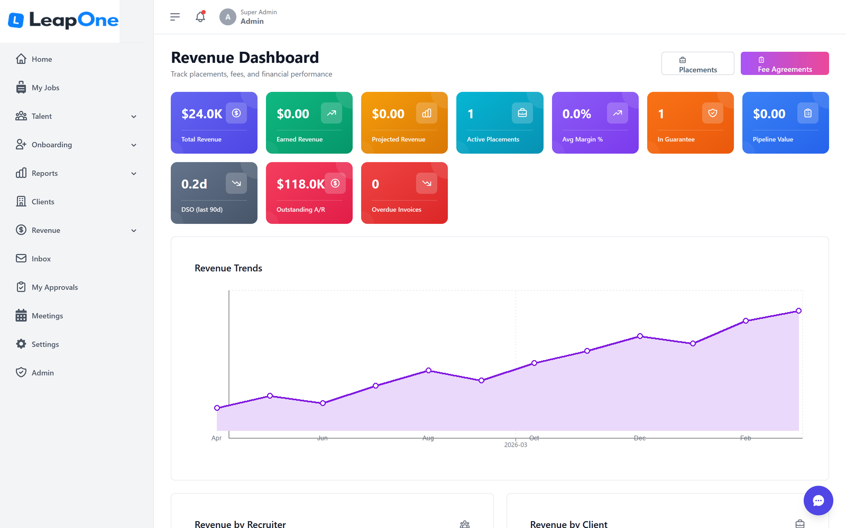Click the Revenue Trends heading

point(228,268)
